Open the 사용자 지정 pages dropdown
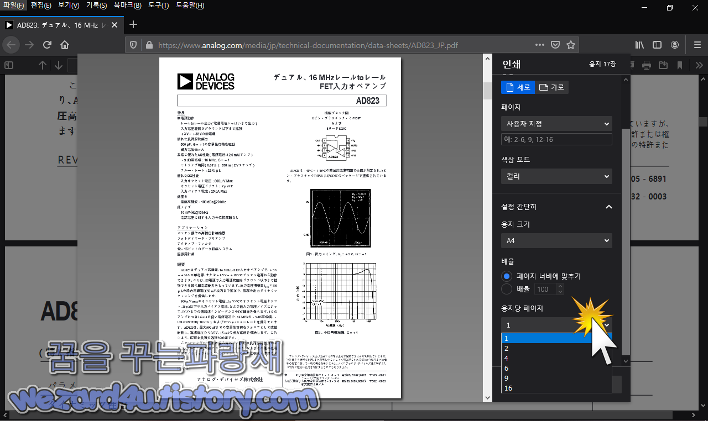The width and height of the screenshot is (708, 421). (556, 124)
